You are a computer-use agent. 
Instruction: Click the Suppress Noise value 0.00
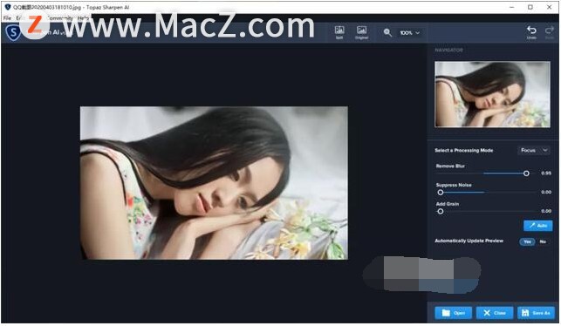coord(546,192)
